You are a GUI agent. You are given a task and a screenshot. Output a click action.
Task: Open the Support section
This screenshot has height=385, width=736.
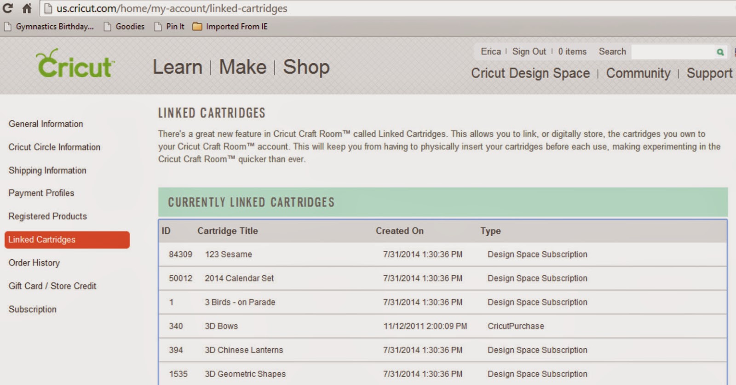709,74
